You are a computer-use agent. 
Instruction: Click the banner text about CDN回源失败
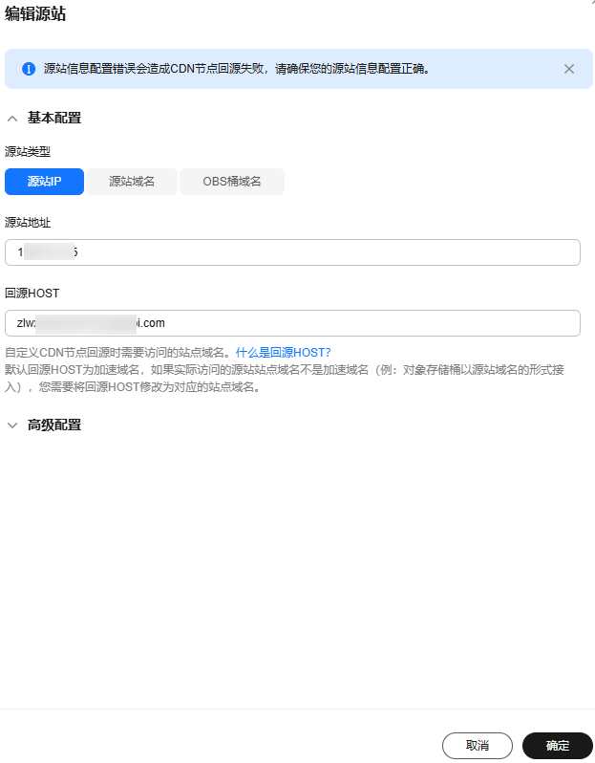237,69
